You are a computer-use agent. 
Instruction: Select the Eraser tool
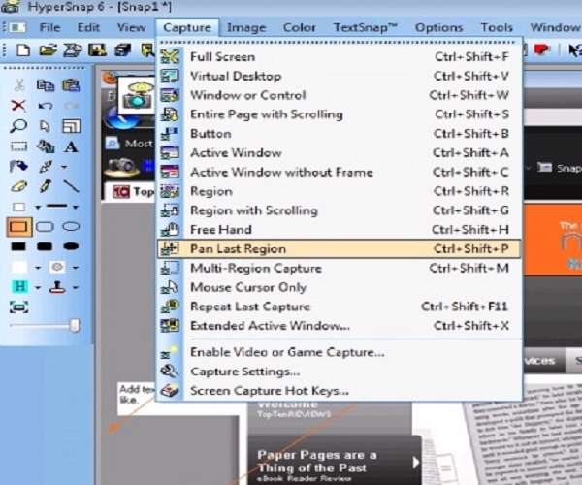(x=19, y=186)
